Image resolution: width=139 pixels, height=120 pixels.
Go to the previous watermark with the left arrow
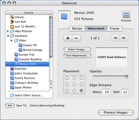tap(115, 38)
